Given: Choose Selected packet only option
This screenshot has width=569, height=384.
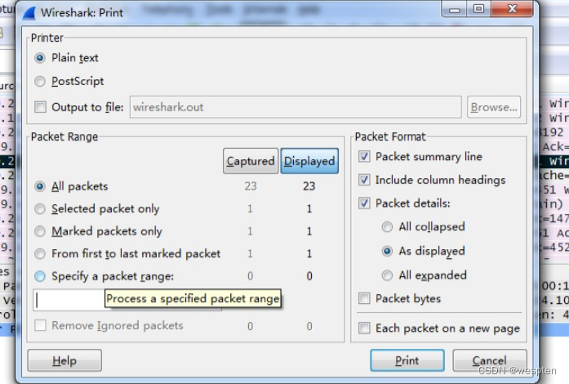Looking at the screenshot, I should pyautogui.click(x=39, y=209).
